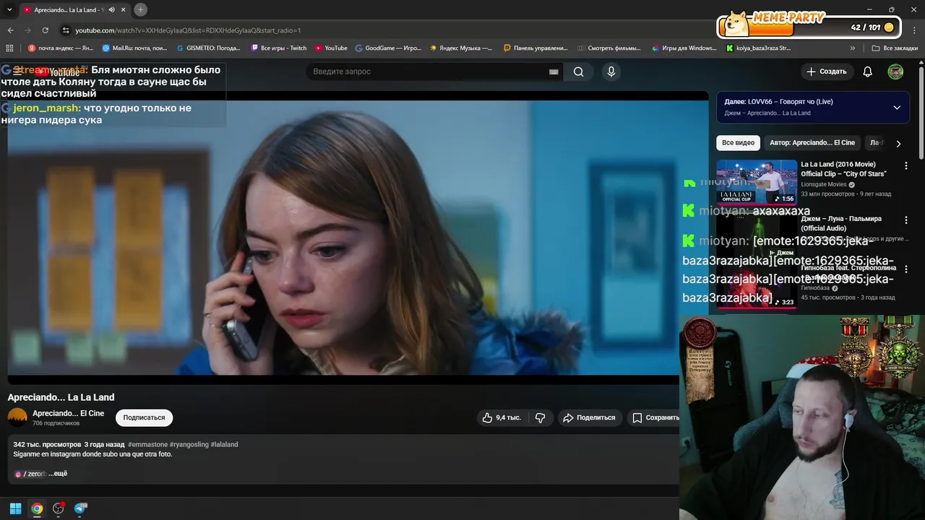
Task: Open the Apreciando... El Cine channel name link
Action: point(68,413)
